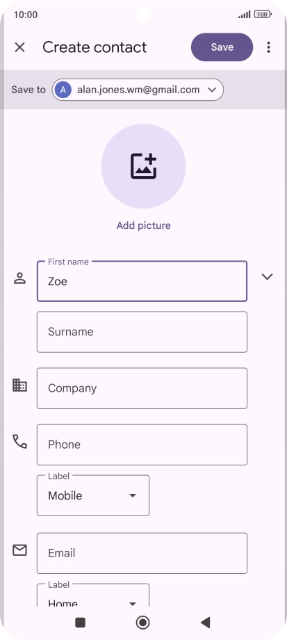Close the Create contact screen with X

click(x=19, y=47)
